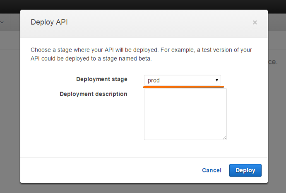Cancel the API deployment
Image resolution: width=286 pixels, height=193 pixels.
(211, 170)
